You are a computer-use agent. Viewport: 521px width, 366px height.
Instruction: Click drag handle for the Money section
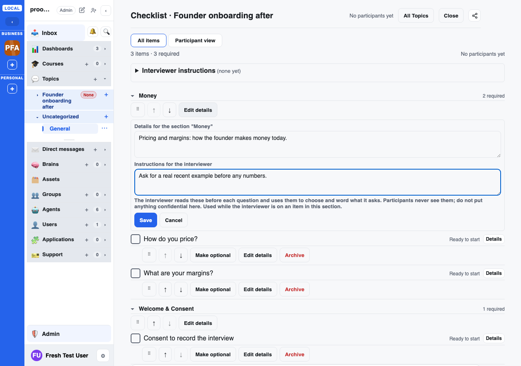pyautogui.click(x=138, y=110)
